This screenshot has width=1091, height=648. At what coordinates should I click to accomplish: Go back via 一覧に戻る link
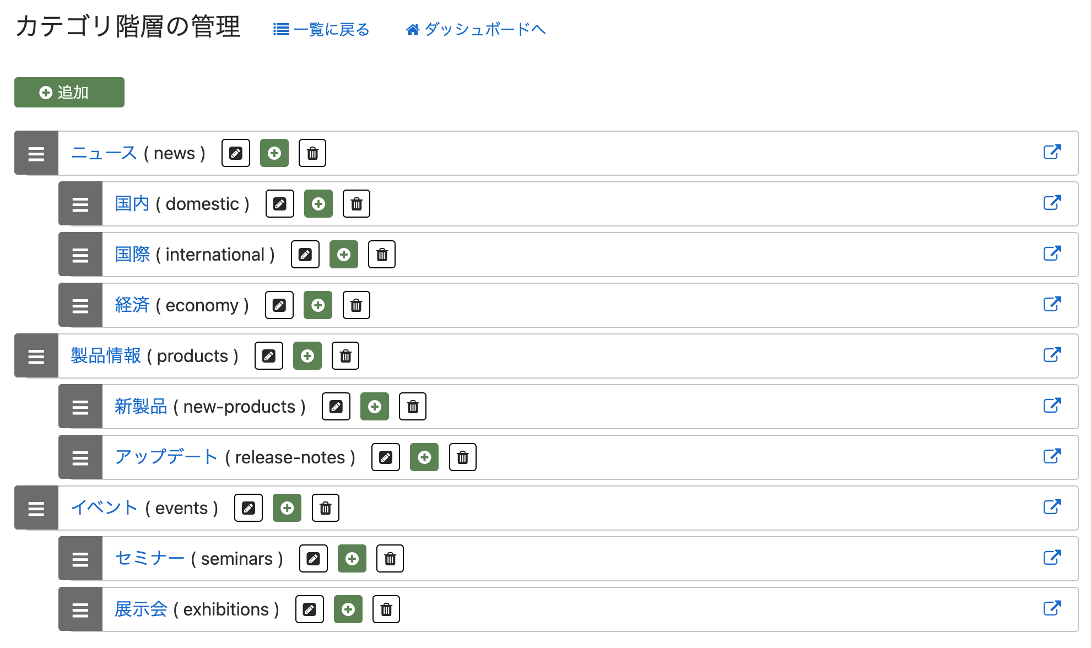pos(321,29)
